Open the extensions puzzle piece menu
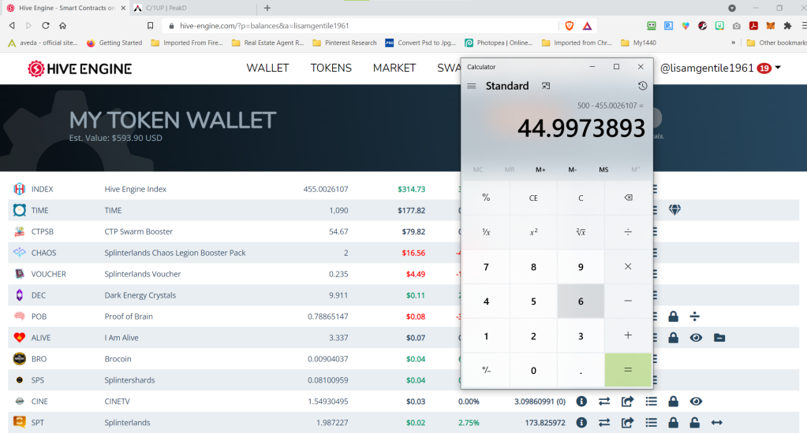 (787, 26)
